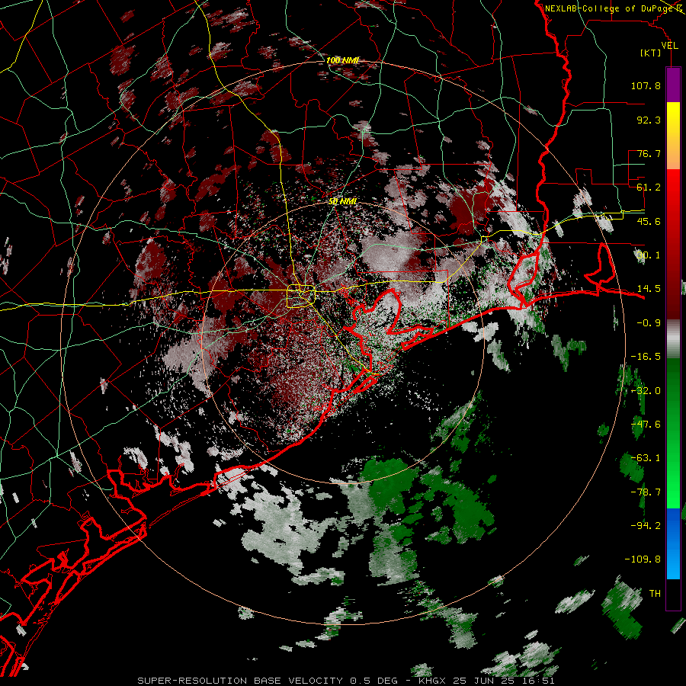
Task: Click the -16.5 velocity scale value
Action: [x=646, y=357]
